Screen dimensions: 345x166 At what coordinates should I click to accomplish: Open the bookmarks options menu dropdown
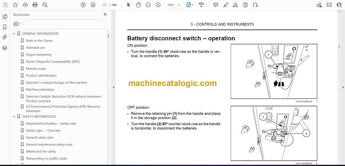[x=17, y=24]
